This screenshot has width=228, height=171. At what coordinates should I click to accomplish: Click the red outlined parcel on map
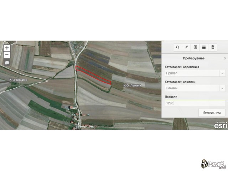click(93, 74)
